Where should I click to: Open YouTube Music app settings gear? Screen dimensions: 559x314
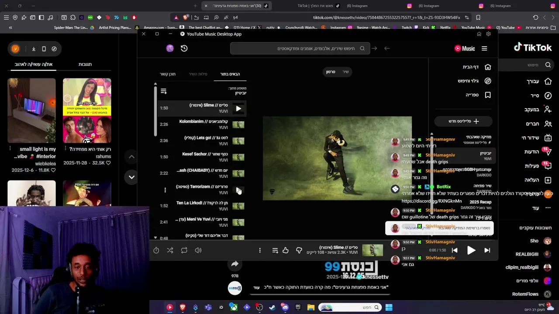(488, 34)
